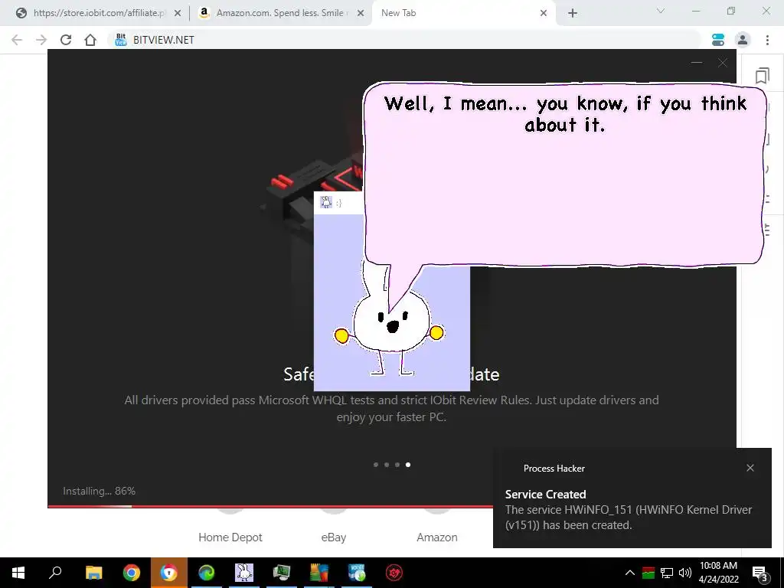Open the Amazon shortcut
This screenshot has width=784, height=588.
pyautogui.click(x=437, y=537)
